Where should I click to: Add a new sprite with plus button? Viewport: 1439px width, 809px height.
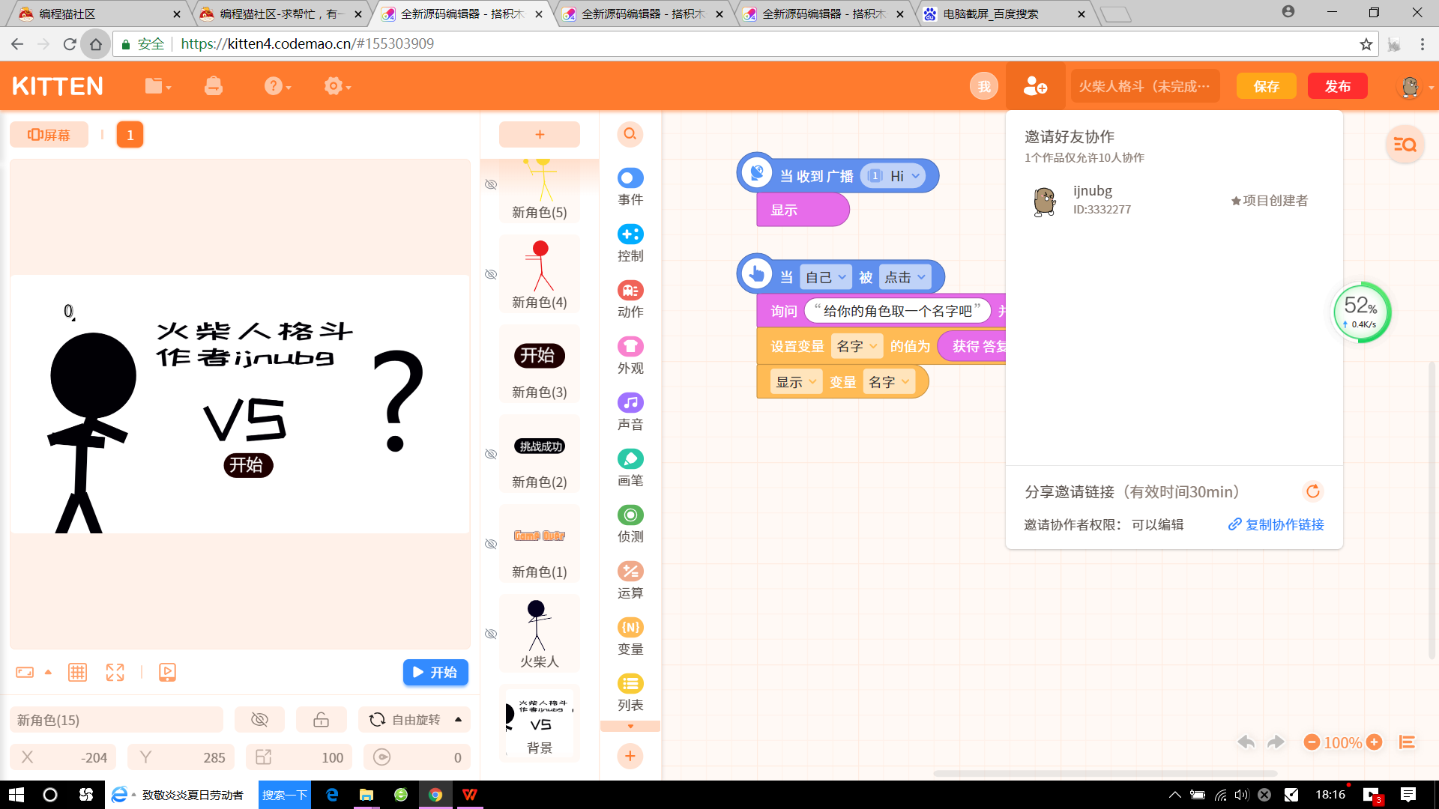(x=540, y=134)
